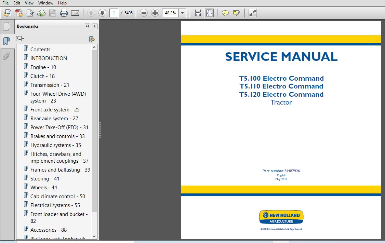This screenshot has height=243, width=385.
Task: Open the Edit menu
Action: (17, 3)
